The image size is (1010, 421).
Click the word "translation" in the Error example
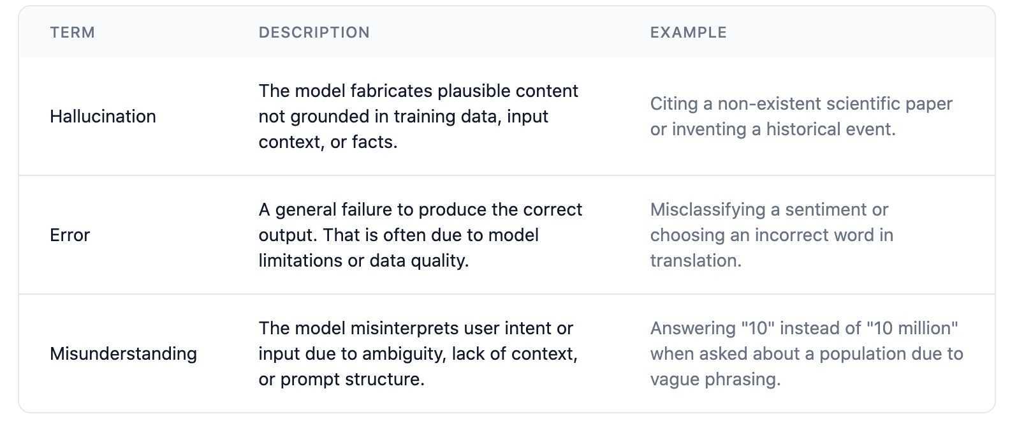click(695, 260)
